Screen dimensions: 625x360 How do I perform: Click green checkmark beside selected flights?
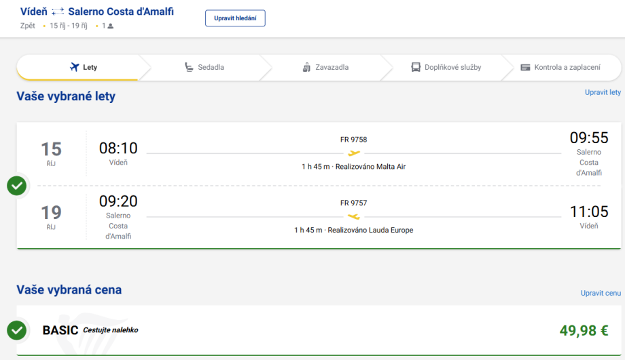[17, 185]
